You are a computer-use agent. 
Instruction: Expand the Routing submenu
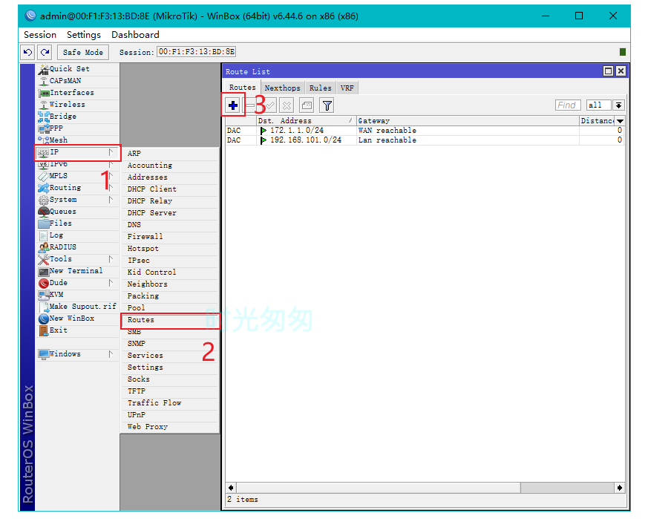tap(77, 188)
